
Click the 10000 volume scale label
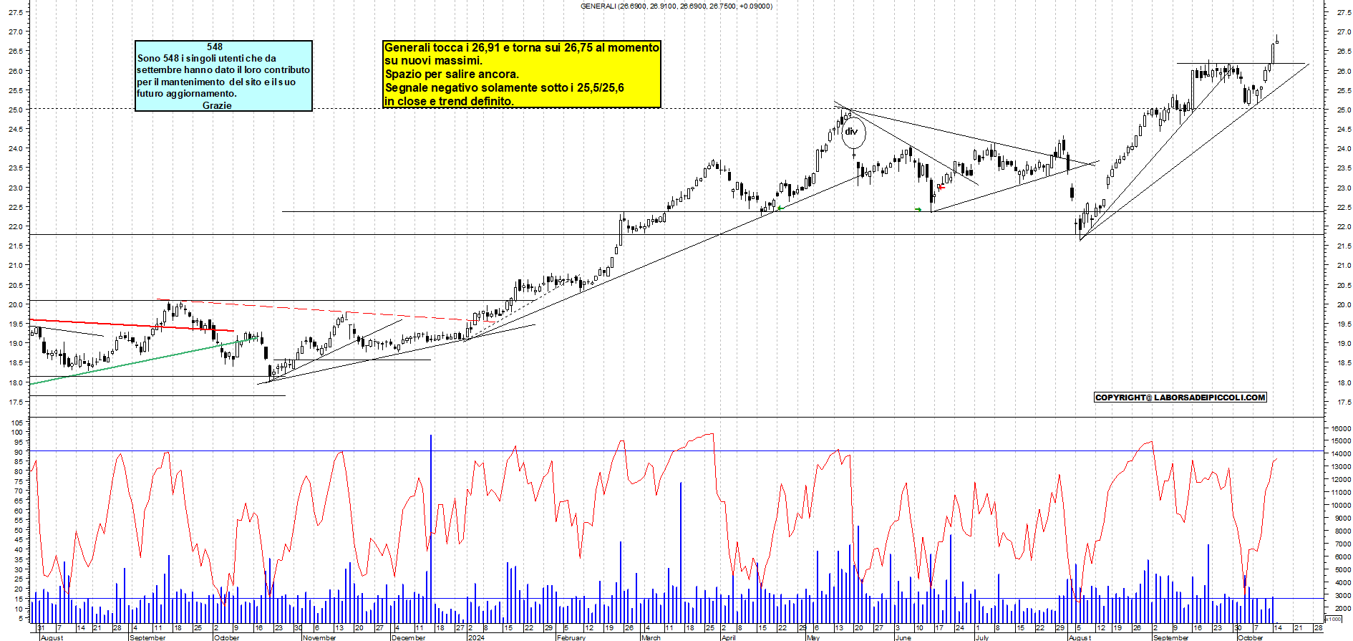click(1341, 505)
